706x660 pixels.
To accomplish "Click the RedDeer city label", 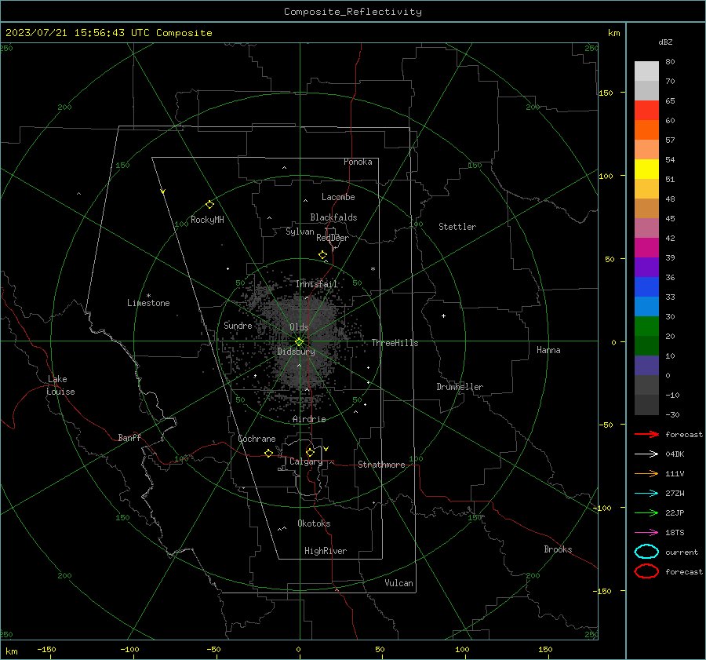I will (333, 238).
